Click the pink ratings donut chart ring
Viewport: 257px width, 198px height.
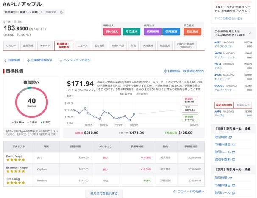(17, 102)
